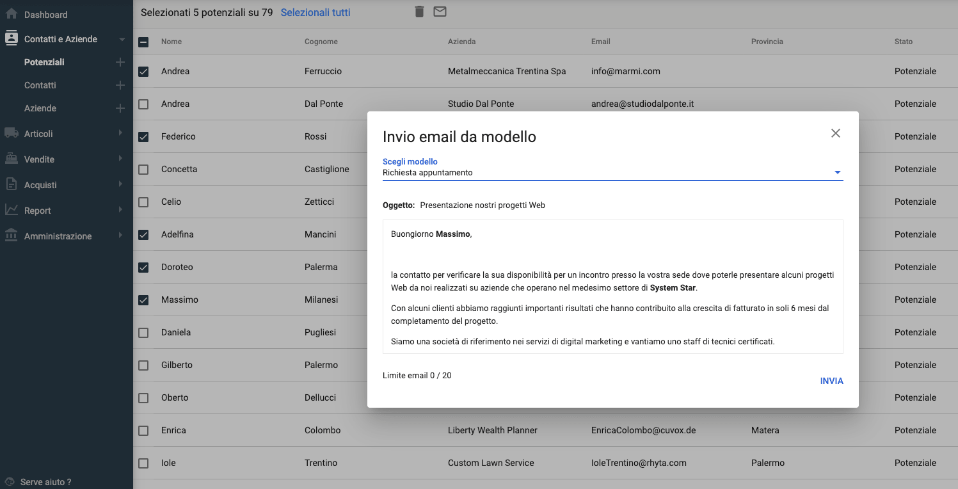This screenshot has height=489, width=958.
Task: Click the Amministrazione bank icon
Action: click(11, 236)
